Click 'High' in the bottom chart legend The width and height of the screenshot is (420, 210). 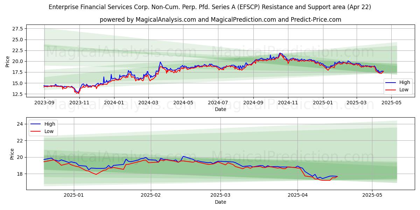[x=50, y=124]
